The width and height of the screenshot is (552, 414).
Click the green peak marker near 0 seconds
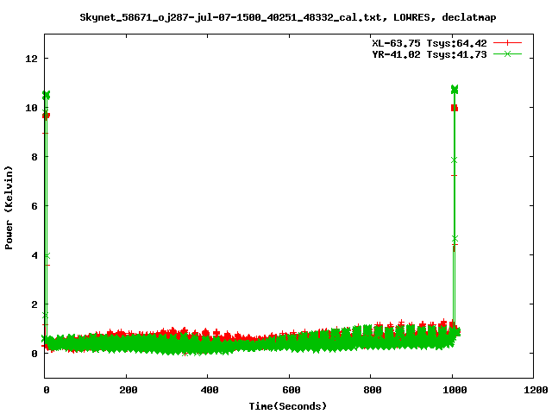coord(46,95)
